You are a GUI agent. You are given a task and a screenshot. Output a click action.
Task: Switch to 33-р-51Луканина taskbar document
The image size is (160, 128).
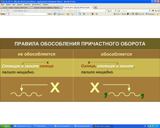[x=63, y=126]
